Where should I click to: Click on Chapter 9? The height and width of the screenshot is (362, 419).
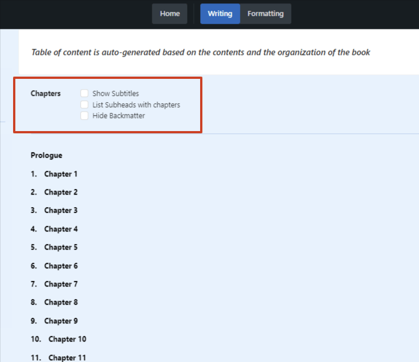pyautogui.click(x=61, y=321)
